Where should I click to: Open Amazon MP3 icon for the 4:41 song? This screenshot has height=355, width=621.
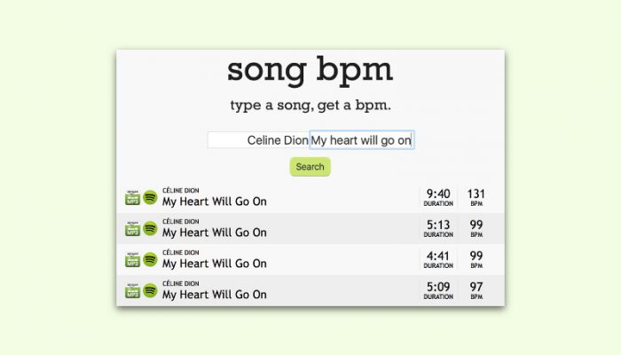[133, 259]
